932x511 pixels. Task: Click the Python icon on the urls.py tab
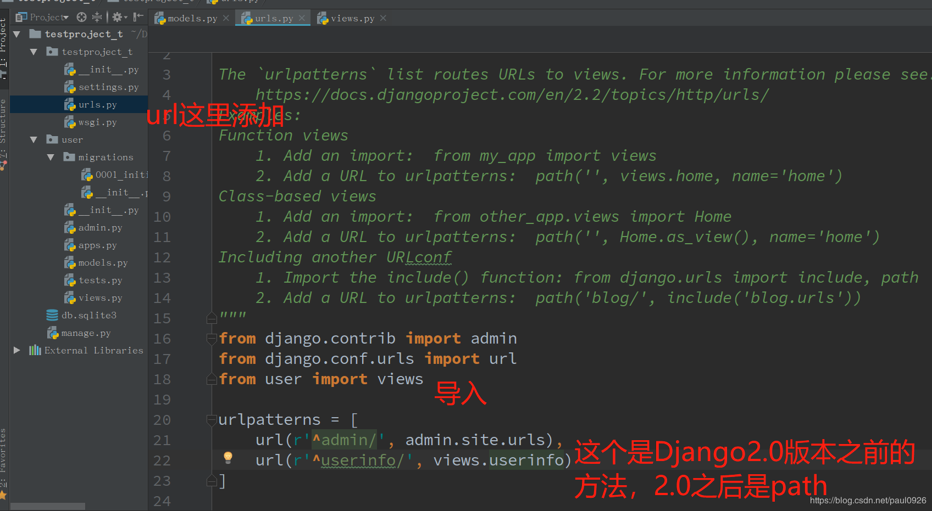[x=248, y=18]
